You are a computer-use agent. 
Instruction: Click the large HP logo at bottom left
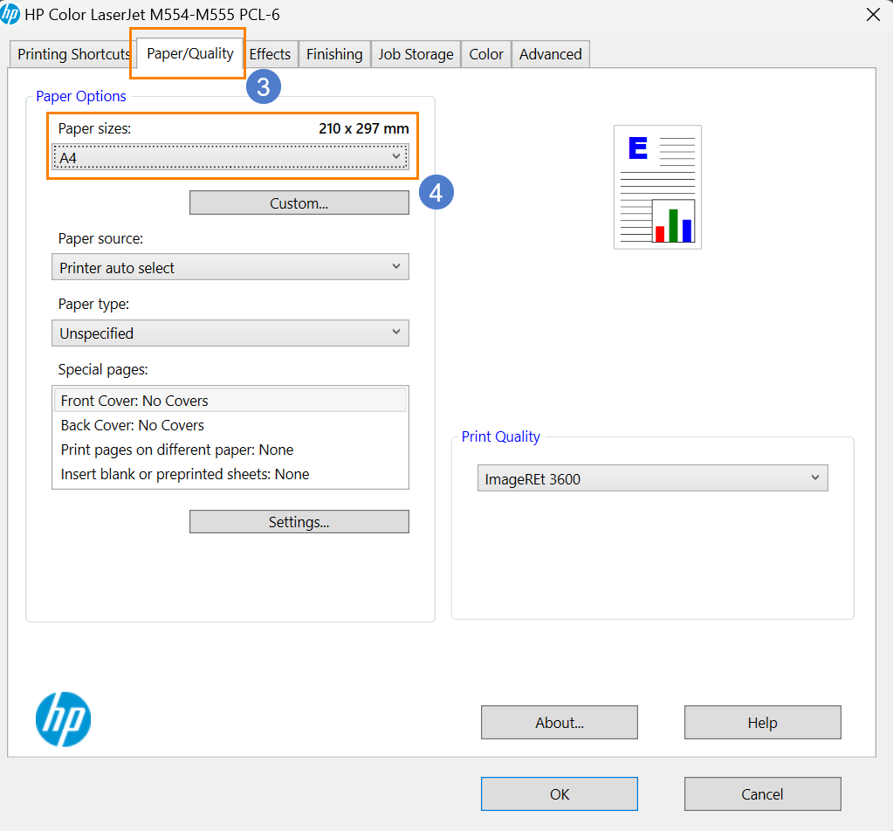click(x=63, y=719)
